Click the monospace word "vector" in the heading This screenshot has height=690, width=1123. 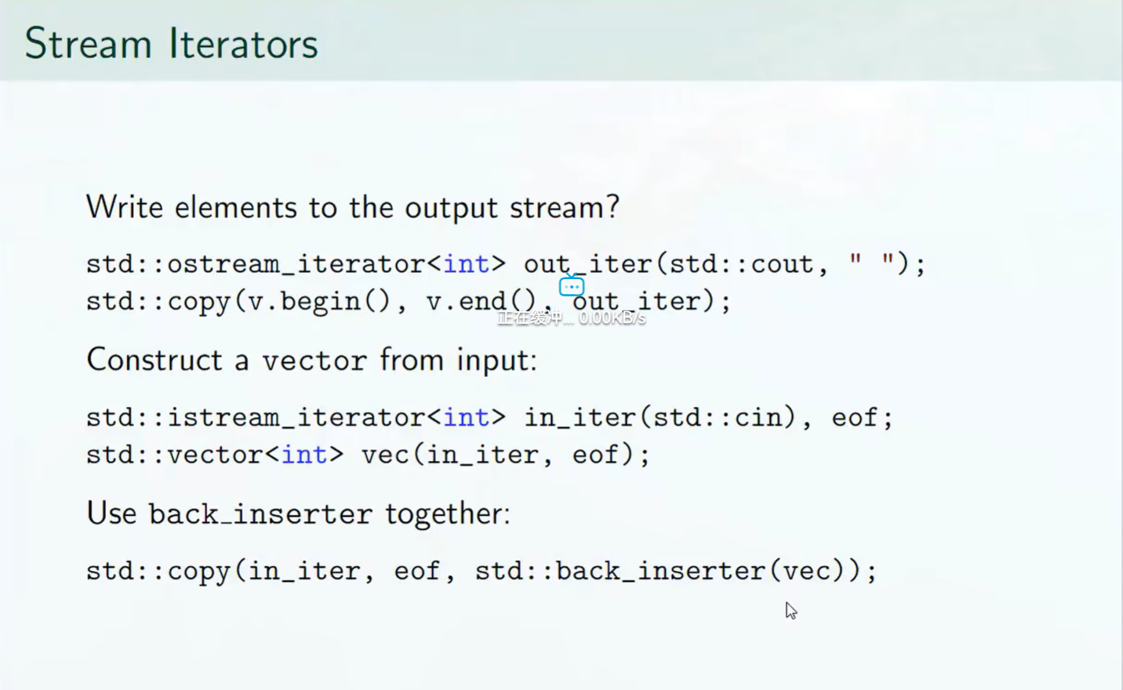(314, 361)
